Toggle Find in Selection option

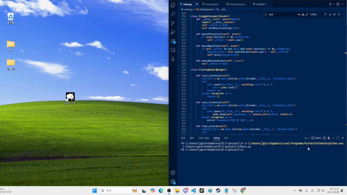click(x=334, y=14)
